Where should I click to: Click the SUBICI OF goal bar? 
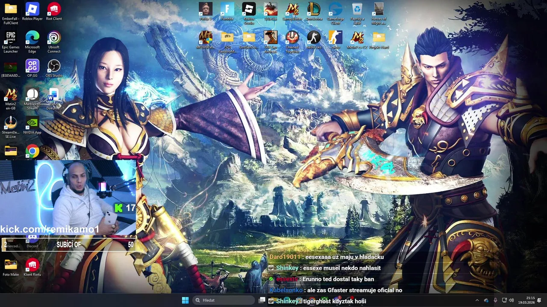pyautogui.click(x=68, y=245)
